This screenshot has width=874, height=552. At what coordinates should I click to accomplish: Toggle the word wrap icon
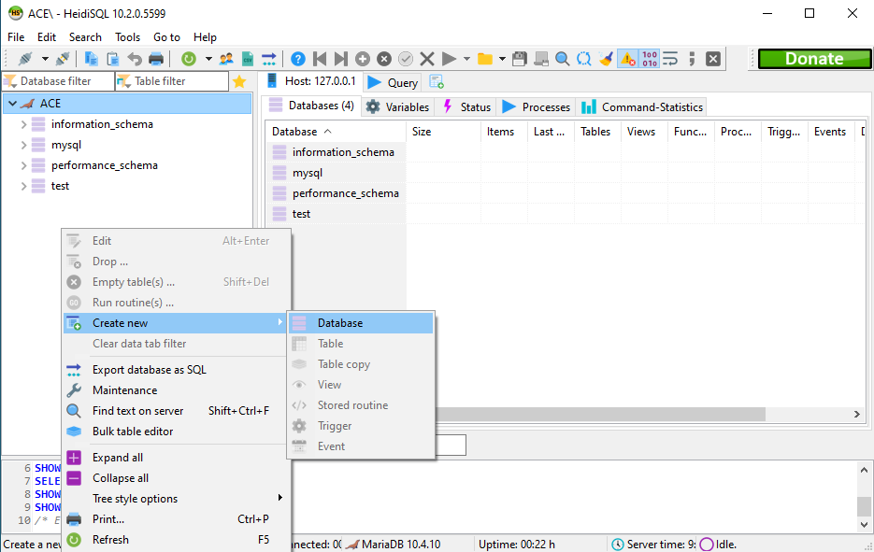coord(670,59)
